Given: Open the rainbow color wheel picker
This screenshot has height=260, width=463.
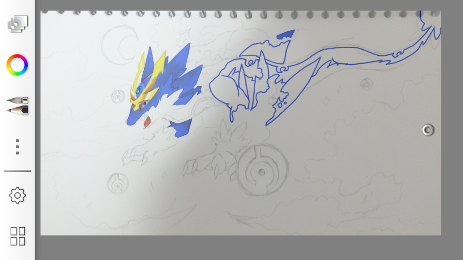Looking at the screenshot, I should (x=17, y=65).
